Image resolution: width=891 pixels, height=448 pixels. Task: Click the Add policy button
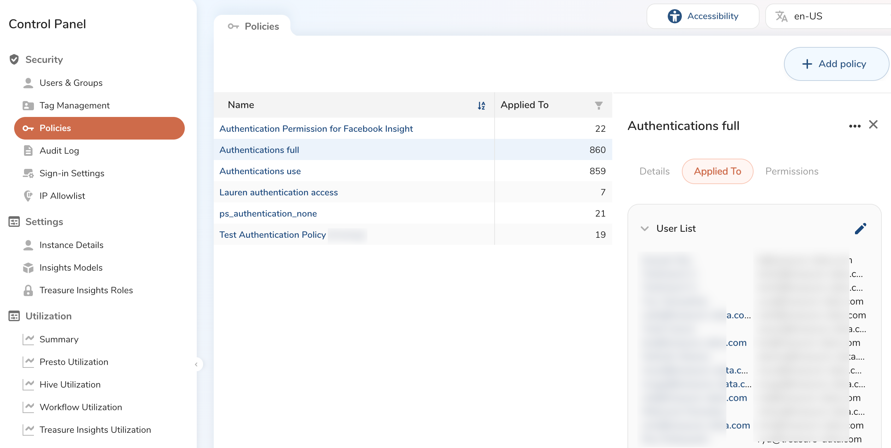click(x=836, y=64)
